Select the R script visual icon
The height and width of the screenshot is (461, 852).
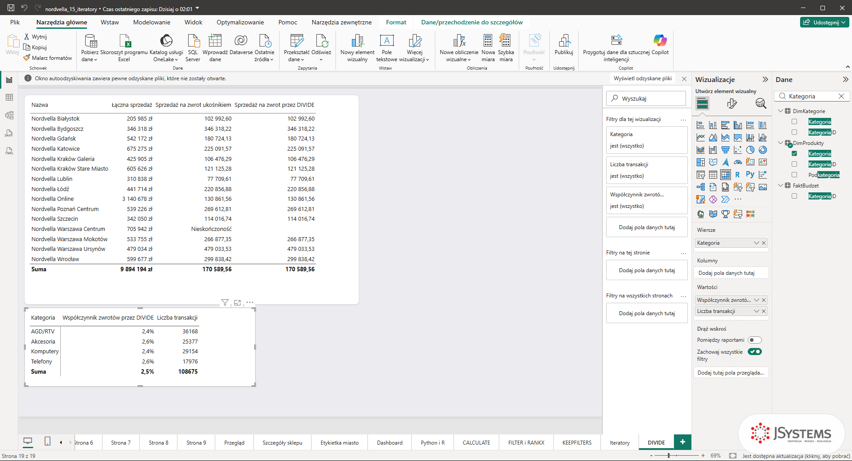coord(738,175)
